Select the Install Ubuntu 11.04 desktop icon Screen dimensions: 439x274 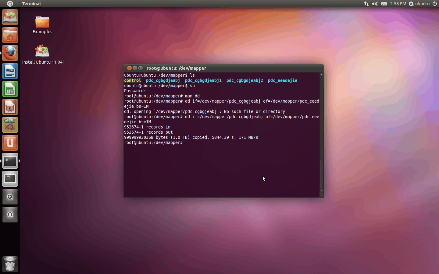pos(42,55)
